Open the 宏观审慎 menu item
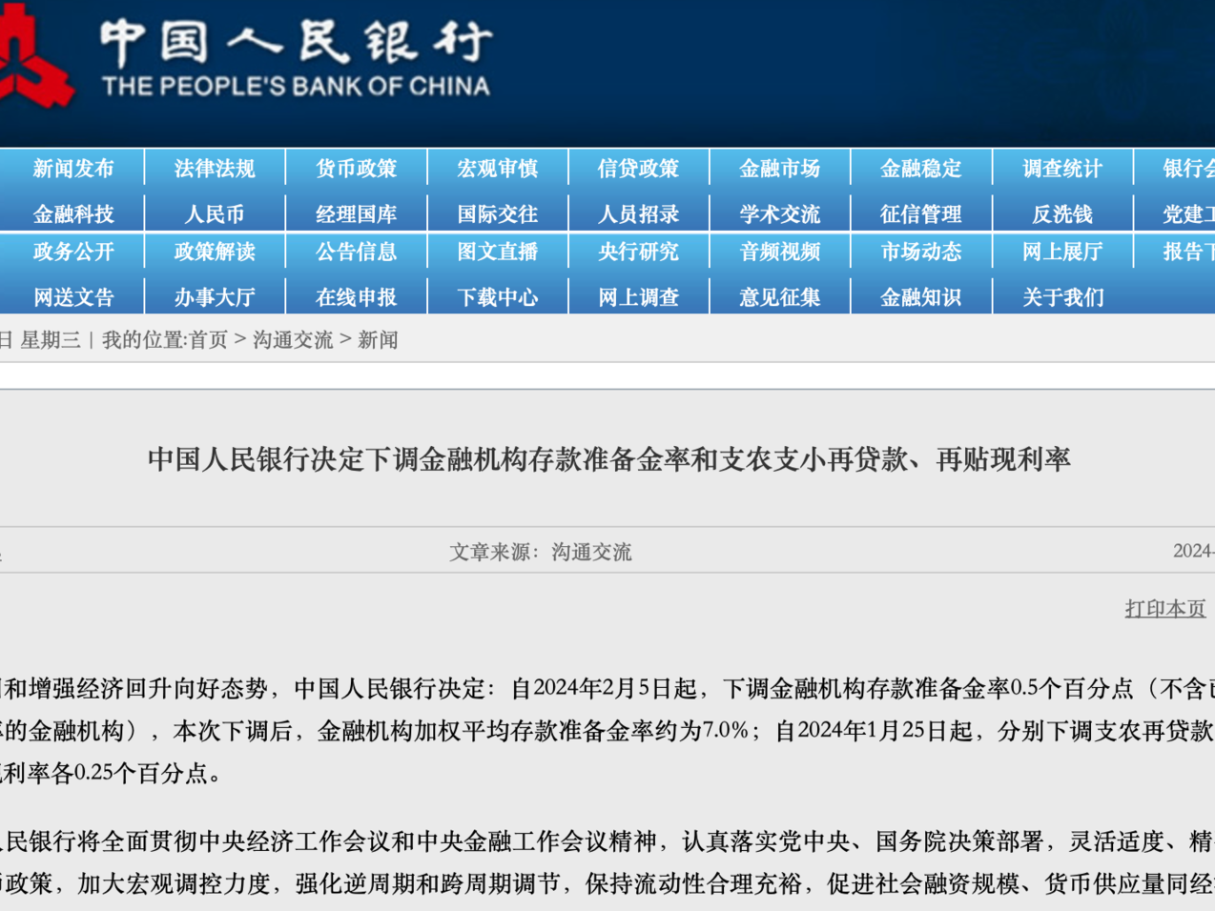This screenshot has width=1215, height=911. tap(497, 169)
